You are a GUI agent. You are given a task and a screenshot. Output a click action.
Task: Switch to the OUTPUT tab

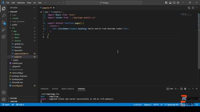click(55, 89)
